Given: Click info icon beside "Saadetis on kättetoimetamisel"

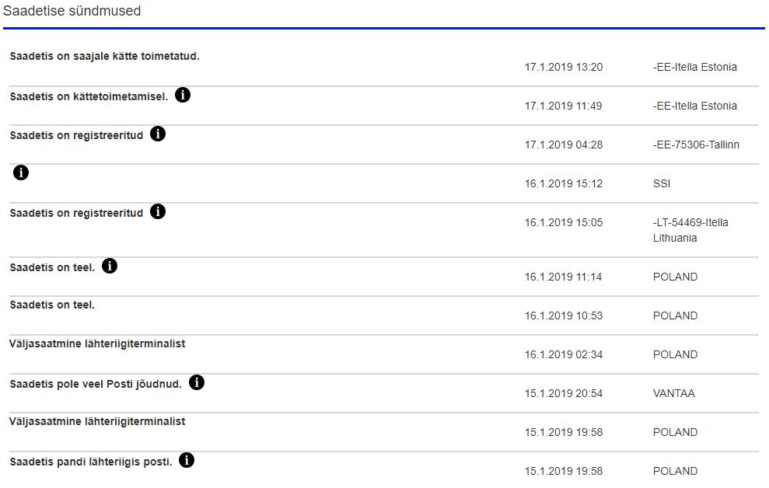Looking at the screenshot, I should click(183, 96).
